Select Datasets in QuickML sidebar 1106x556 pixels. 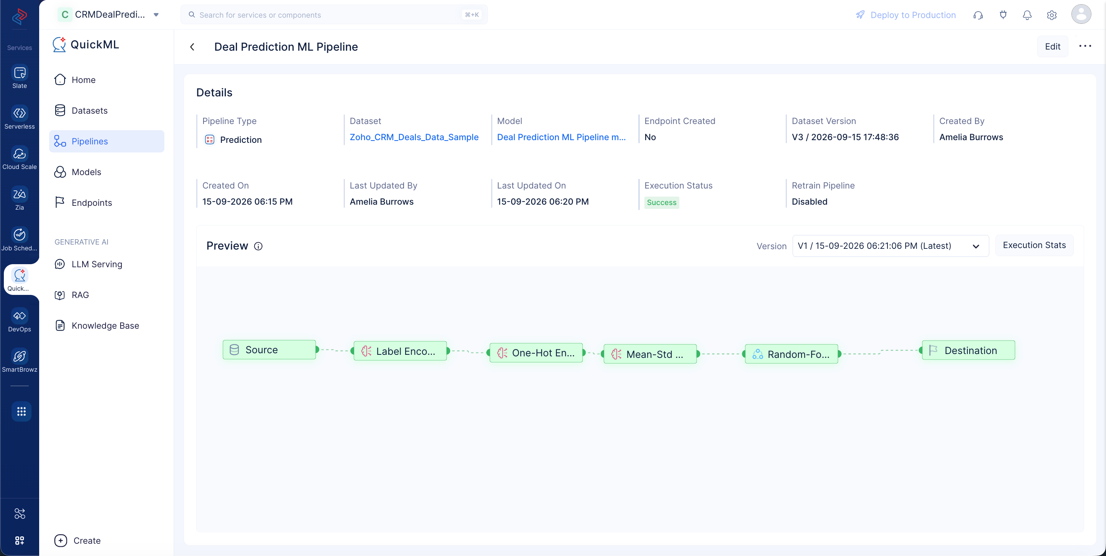(x=106, y=110)
